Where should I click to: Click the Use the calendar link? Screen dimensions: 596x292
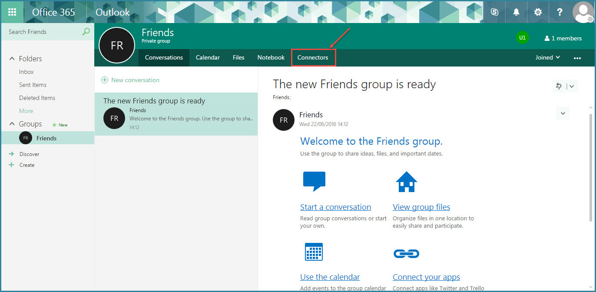click(330, 277)
